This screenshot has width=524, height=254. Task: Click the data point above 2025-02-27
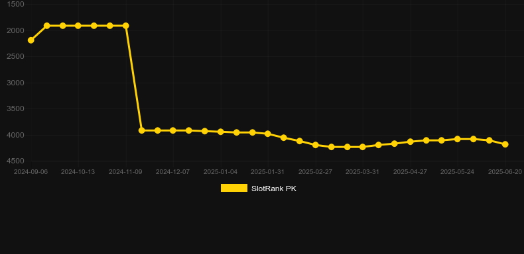[316, 145]
